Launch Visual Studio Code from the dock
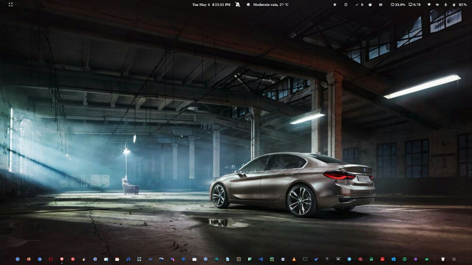 (x=261, y=259)
